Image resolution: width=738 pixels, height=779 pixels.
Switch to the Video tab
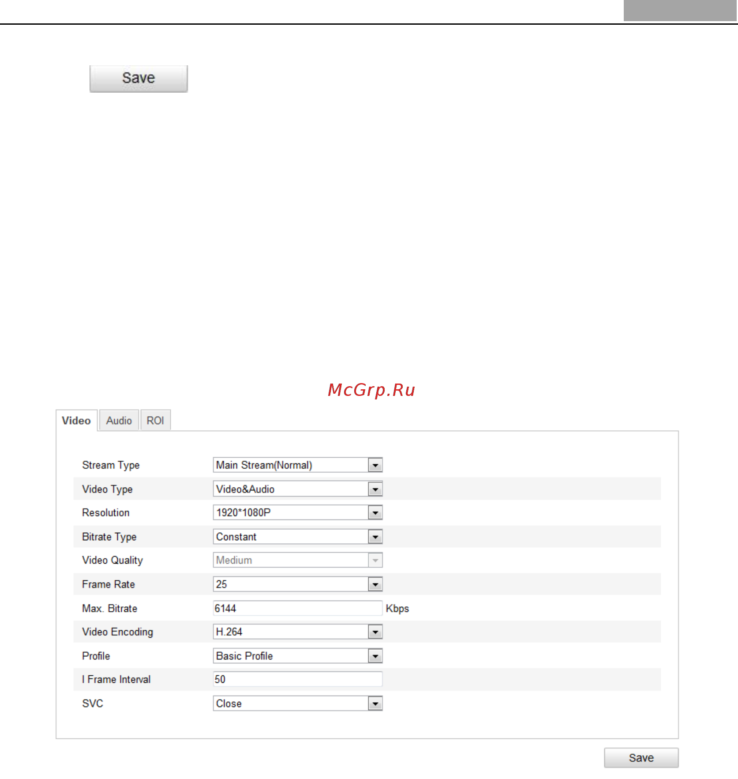click(x=76, y=420)
